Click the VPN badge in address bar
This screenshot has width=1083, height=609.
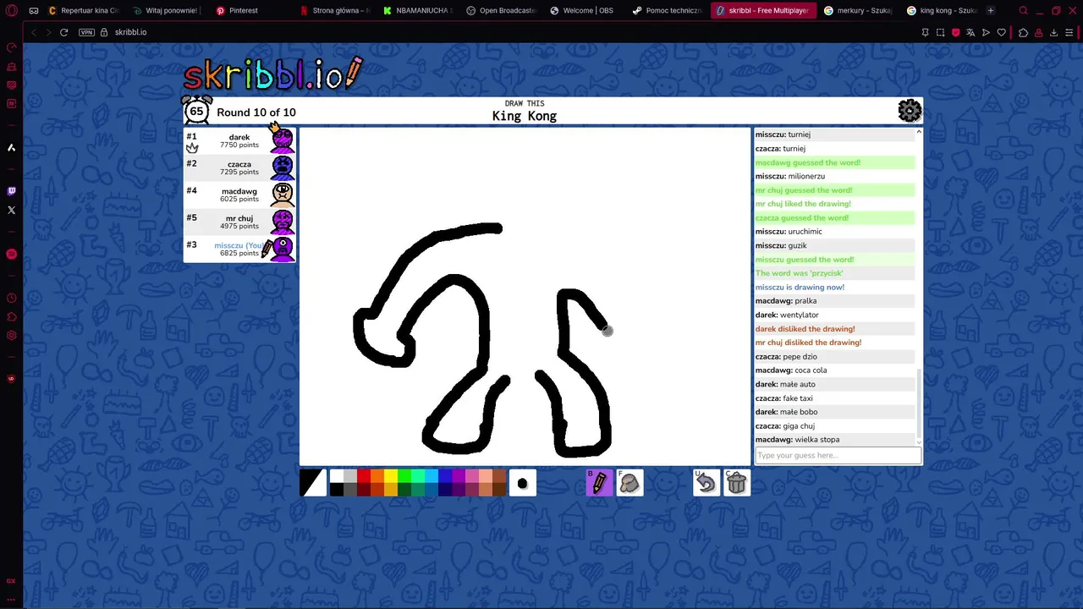pyautogui.click(x=86, y=32)
